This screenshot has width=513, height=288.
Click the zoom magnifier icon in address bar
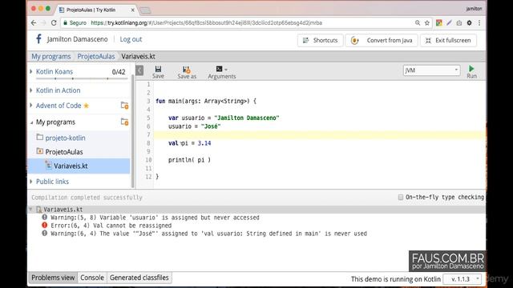418,23
